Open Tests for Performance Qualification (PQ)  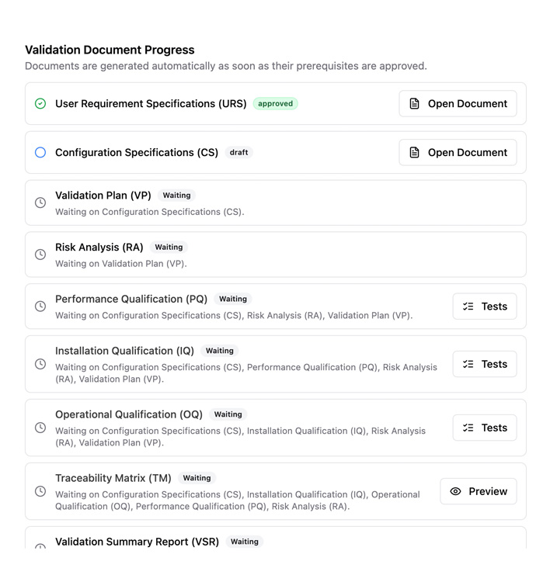[485, 307]
